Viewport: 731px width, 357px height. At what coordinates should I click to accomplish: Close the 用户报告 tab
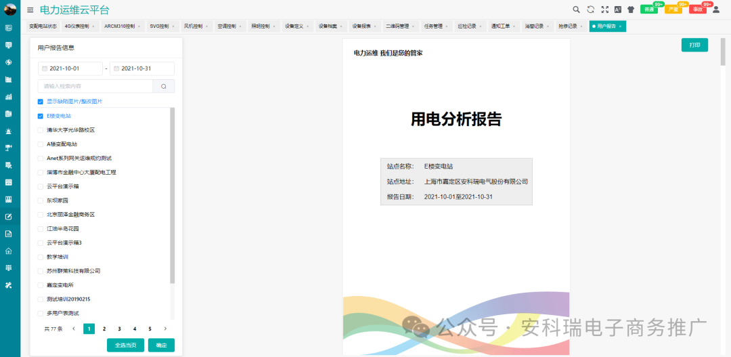620,26
